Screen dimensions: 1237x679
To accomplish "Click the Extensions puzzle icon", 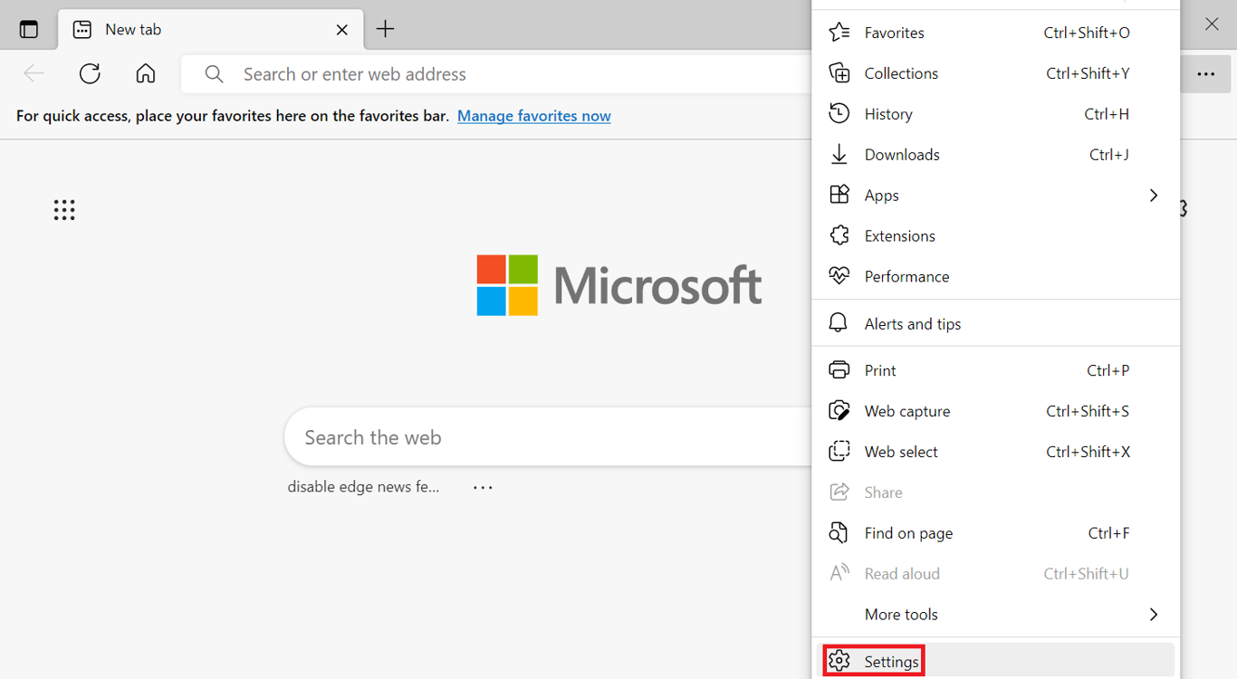I will (839, 235).
